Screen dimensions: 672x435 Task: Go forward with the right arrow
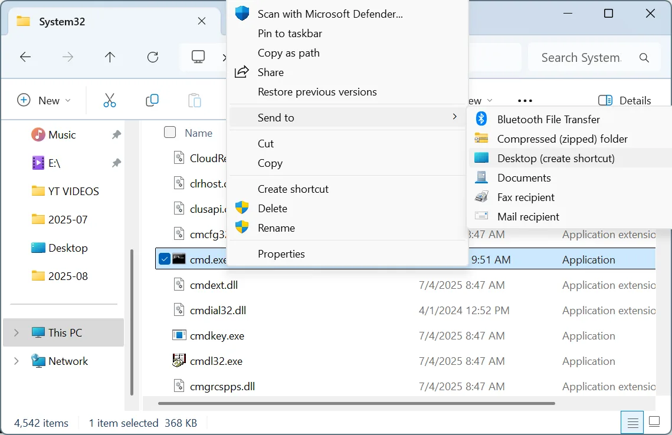[x=68, y=57]
